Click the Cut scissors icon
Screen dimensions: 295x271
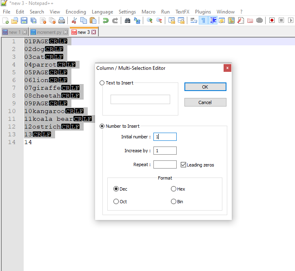(74, 20)
